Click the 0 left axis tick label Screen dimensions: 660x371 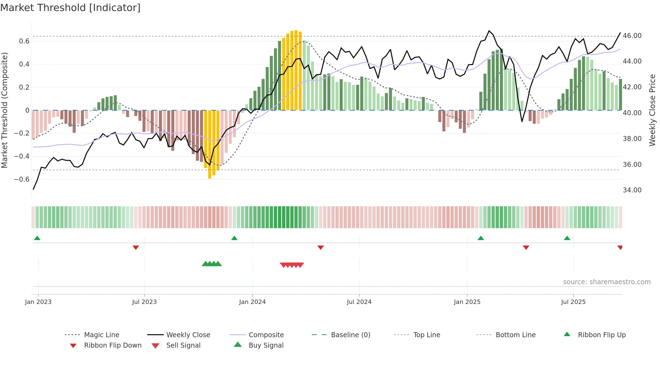(x=27, y=110)
